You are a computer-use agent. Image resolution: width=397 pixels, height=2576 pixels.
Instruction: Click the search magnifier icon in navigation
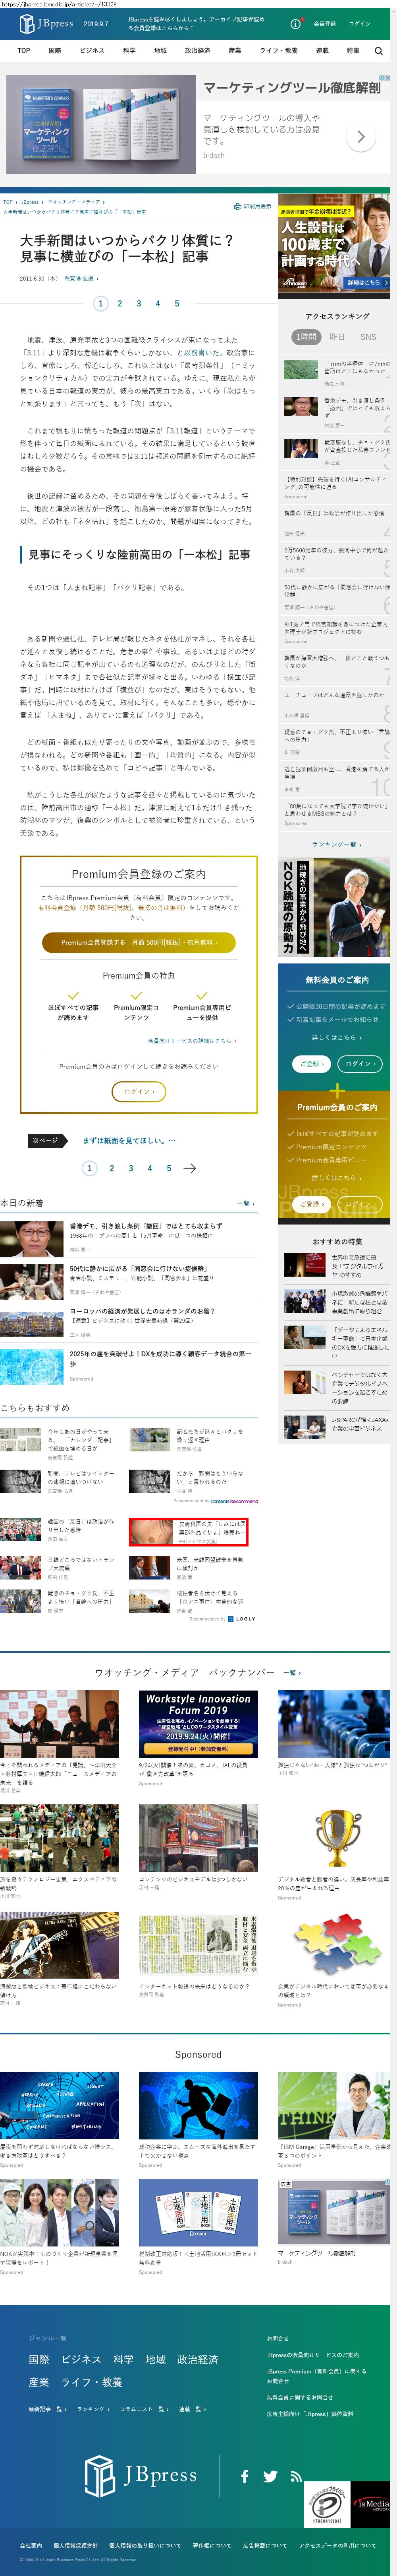(x=378, y=50)
